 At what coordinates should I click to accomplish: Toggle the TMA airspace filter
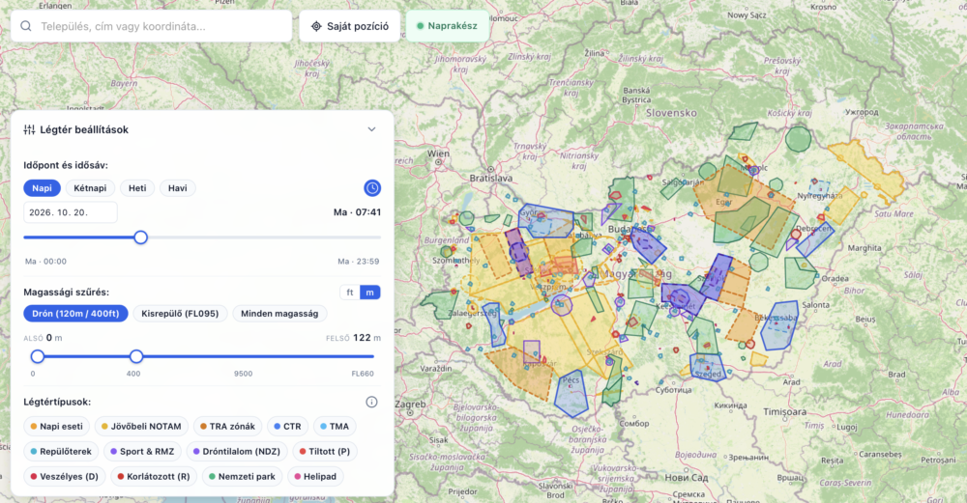pyautogui.click(x=335, y=426)
